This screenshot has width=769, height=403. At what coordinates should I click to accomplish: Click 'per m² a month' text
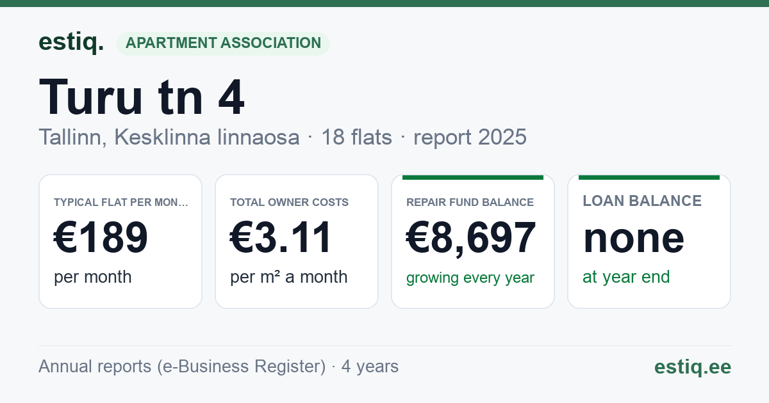289,277
